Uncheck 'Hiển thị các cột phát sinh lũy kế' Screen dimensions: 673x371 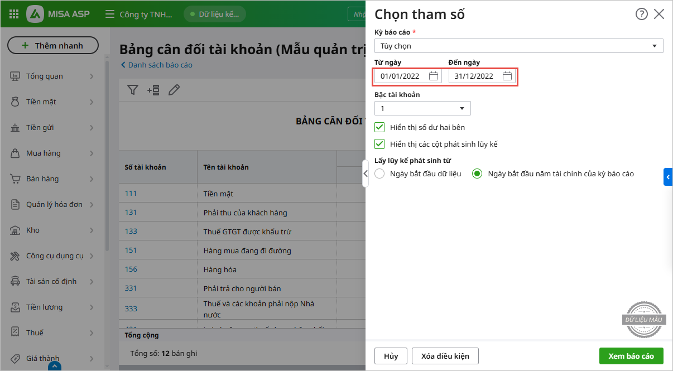[379, 144]
